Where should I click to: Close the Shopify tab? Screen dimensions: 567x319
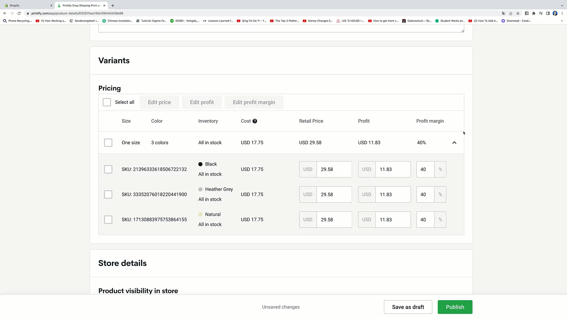coord(51,5)
